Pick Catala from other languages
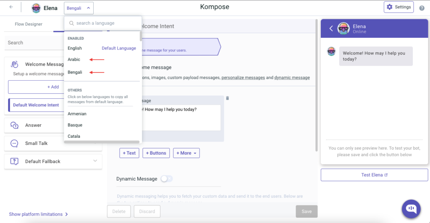Viewport: 430px width, 223px height. [x=74, y=136]
